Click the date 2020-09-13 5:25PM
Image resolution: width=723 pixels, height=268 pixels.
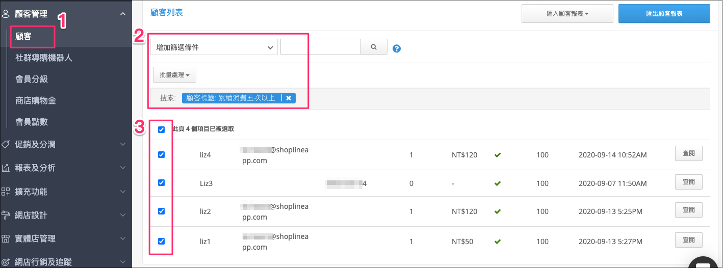pos(611,211)
